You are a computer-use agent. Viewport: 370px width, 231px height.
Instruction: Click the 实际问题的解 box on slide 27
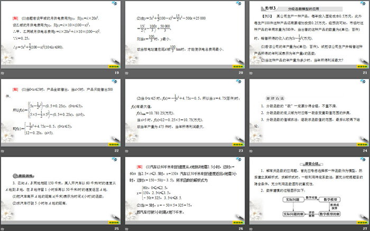point(293,214)
